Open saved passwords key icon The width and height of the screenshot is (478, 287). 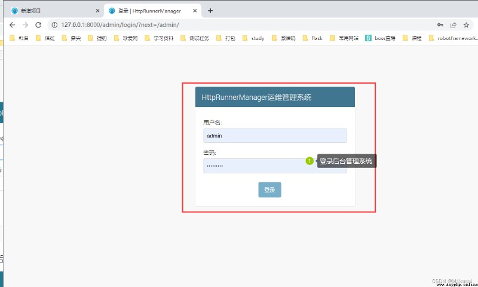click(x=440, y=25)
